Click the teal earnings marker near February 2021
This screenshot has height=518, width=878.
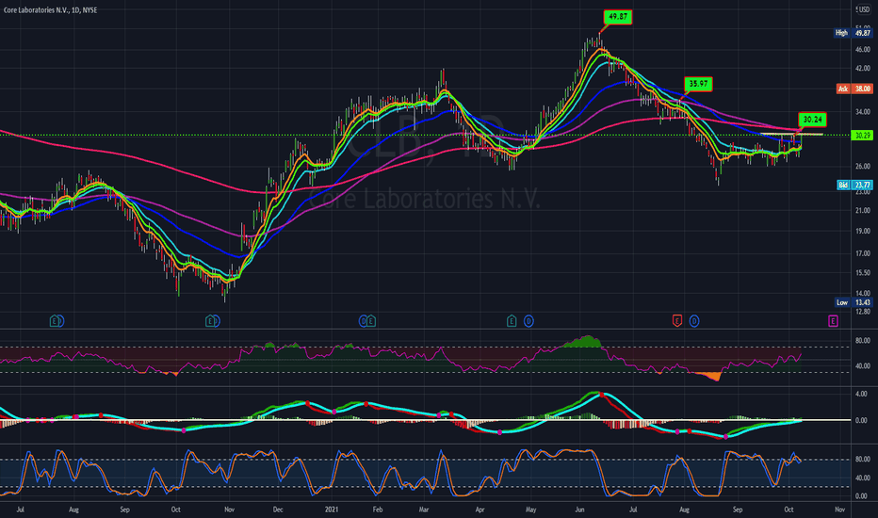pyautogui.click(x=370, y=321)
